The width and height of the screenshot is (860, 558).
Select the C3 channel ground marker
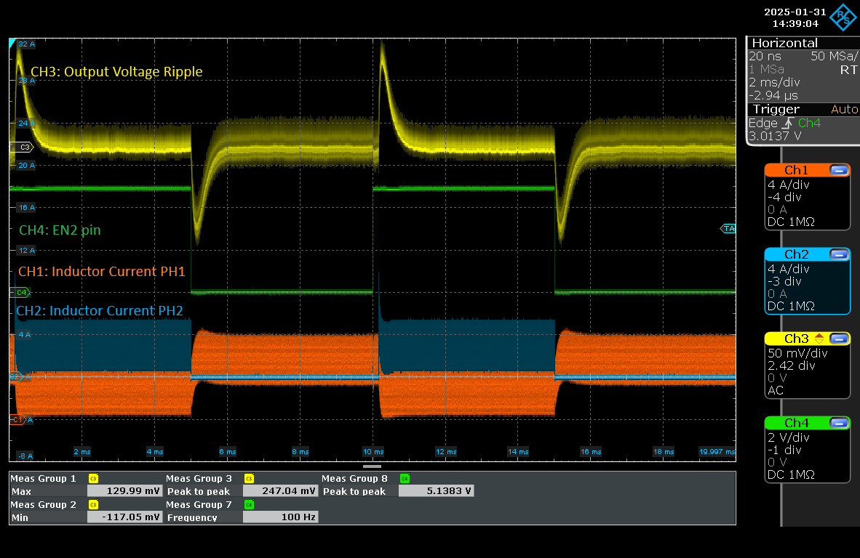(x=23, y=147)
